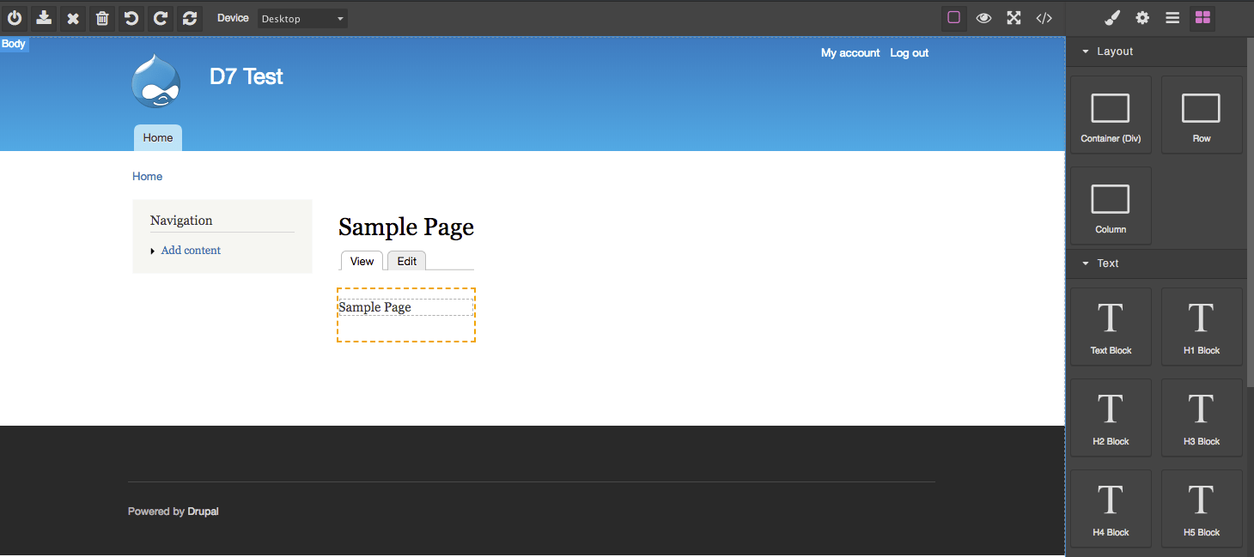
Task: Open the builder settings gear
Action: point(1141,17)
